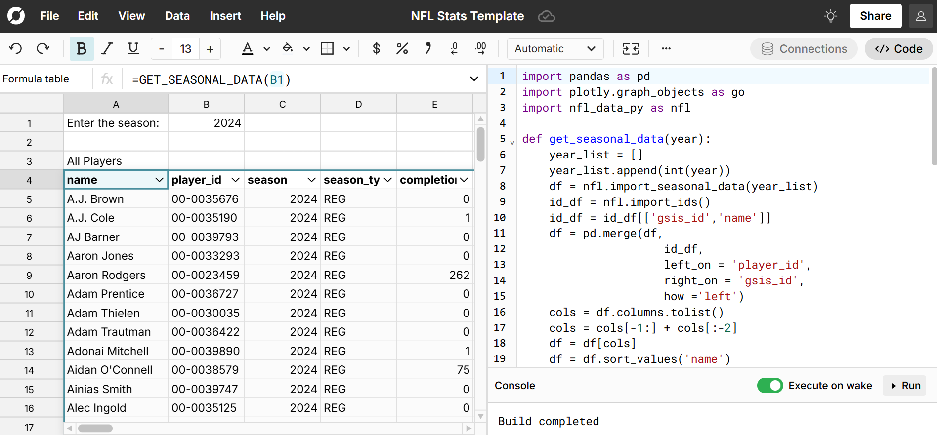937x435 pixels.
Task: Format cell as percentage
Action: [x=402, y=48]
